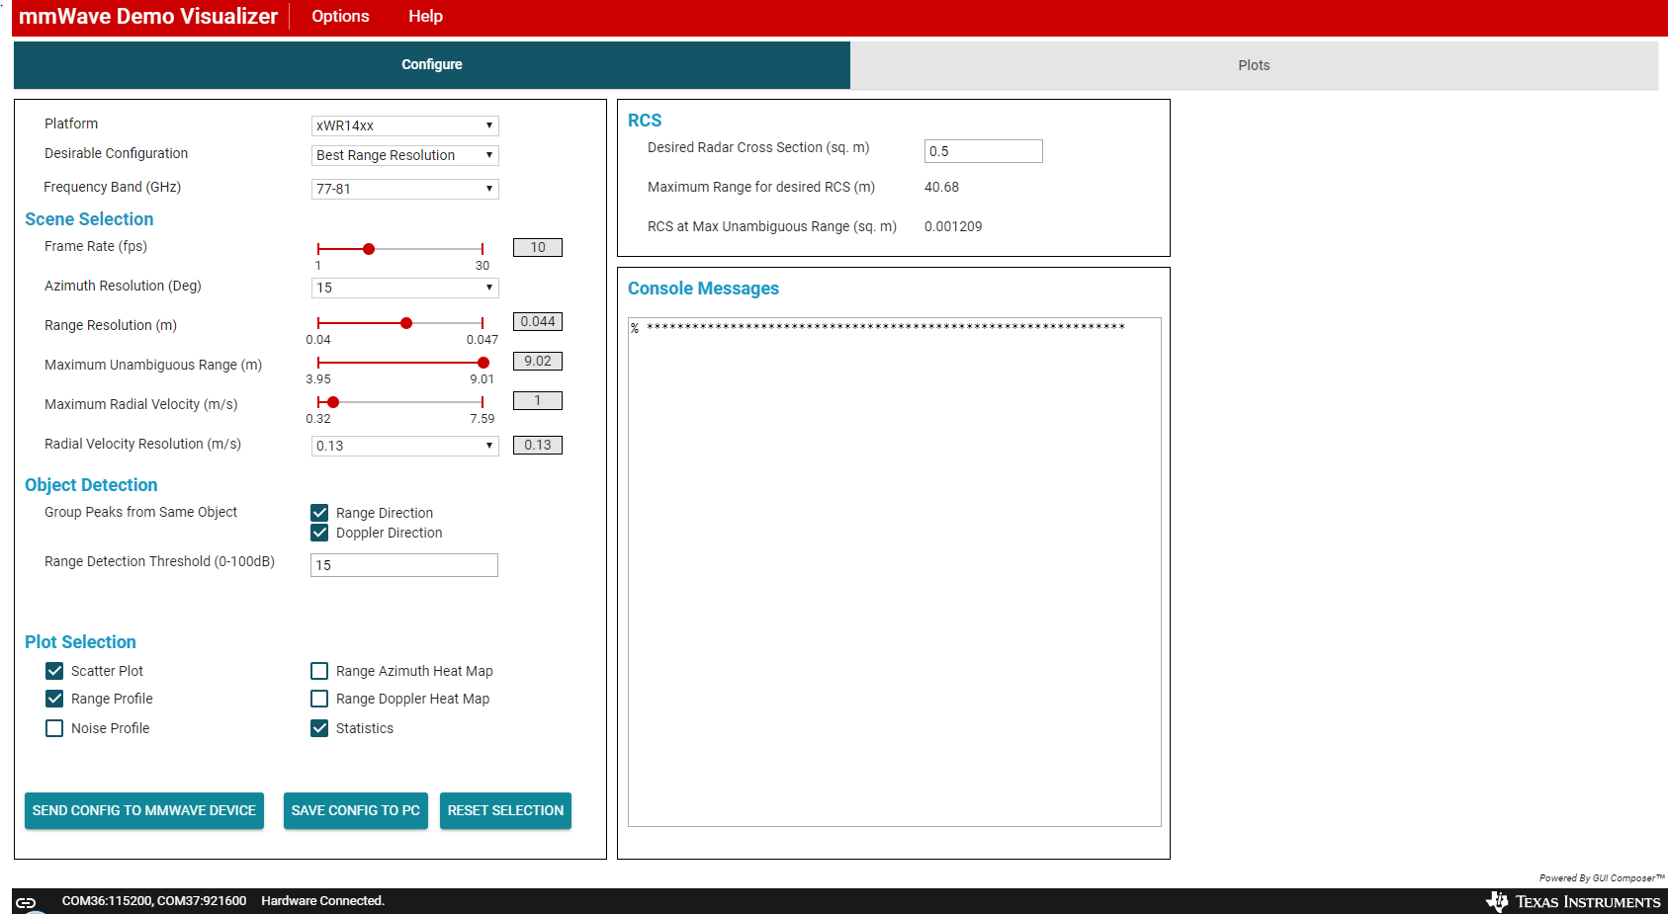Open the Azimuth Resolution dropdown

(x=405, y=288)
